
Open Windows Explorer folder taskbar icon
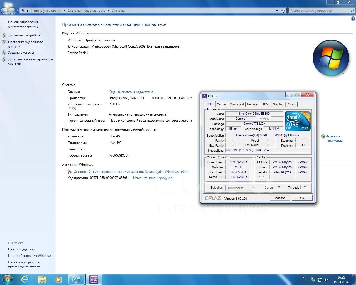(x=42, y=279)
